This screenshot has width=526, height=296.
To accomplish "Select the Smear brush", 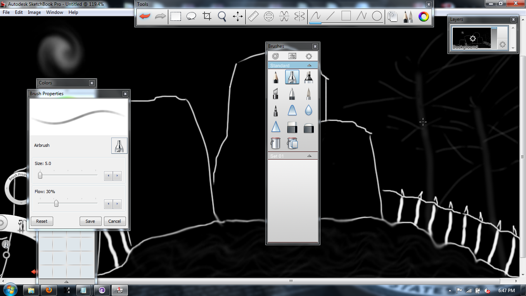I will tap(292, 110).
